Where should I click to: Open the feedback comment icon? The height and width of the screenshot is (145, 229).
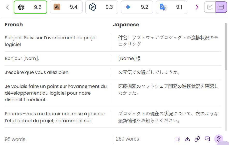coord(207,139)
